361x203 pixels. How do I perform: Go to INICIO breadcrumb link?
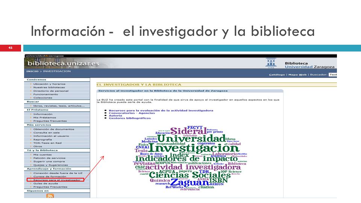click(x=32, y=71)
